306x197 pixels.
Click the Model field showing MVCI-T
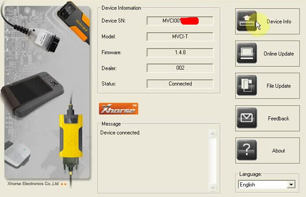pos(180,37)
